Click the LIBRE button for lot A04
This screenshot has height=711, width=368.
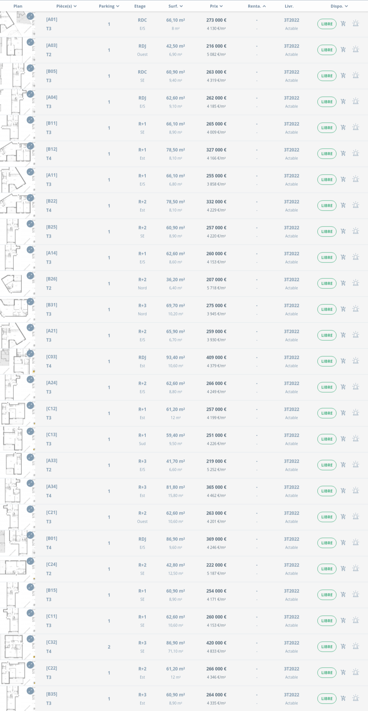coord(327,102)
